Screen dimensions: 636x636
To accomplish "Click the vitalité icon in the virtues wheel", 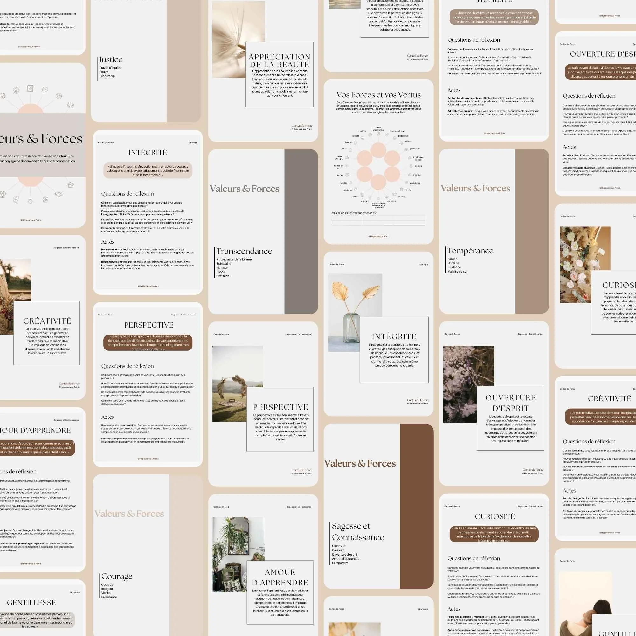I will pyautogui.click(x=402, y=189).
